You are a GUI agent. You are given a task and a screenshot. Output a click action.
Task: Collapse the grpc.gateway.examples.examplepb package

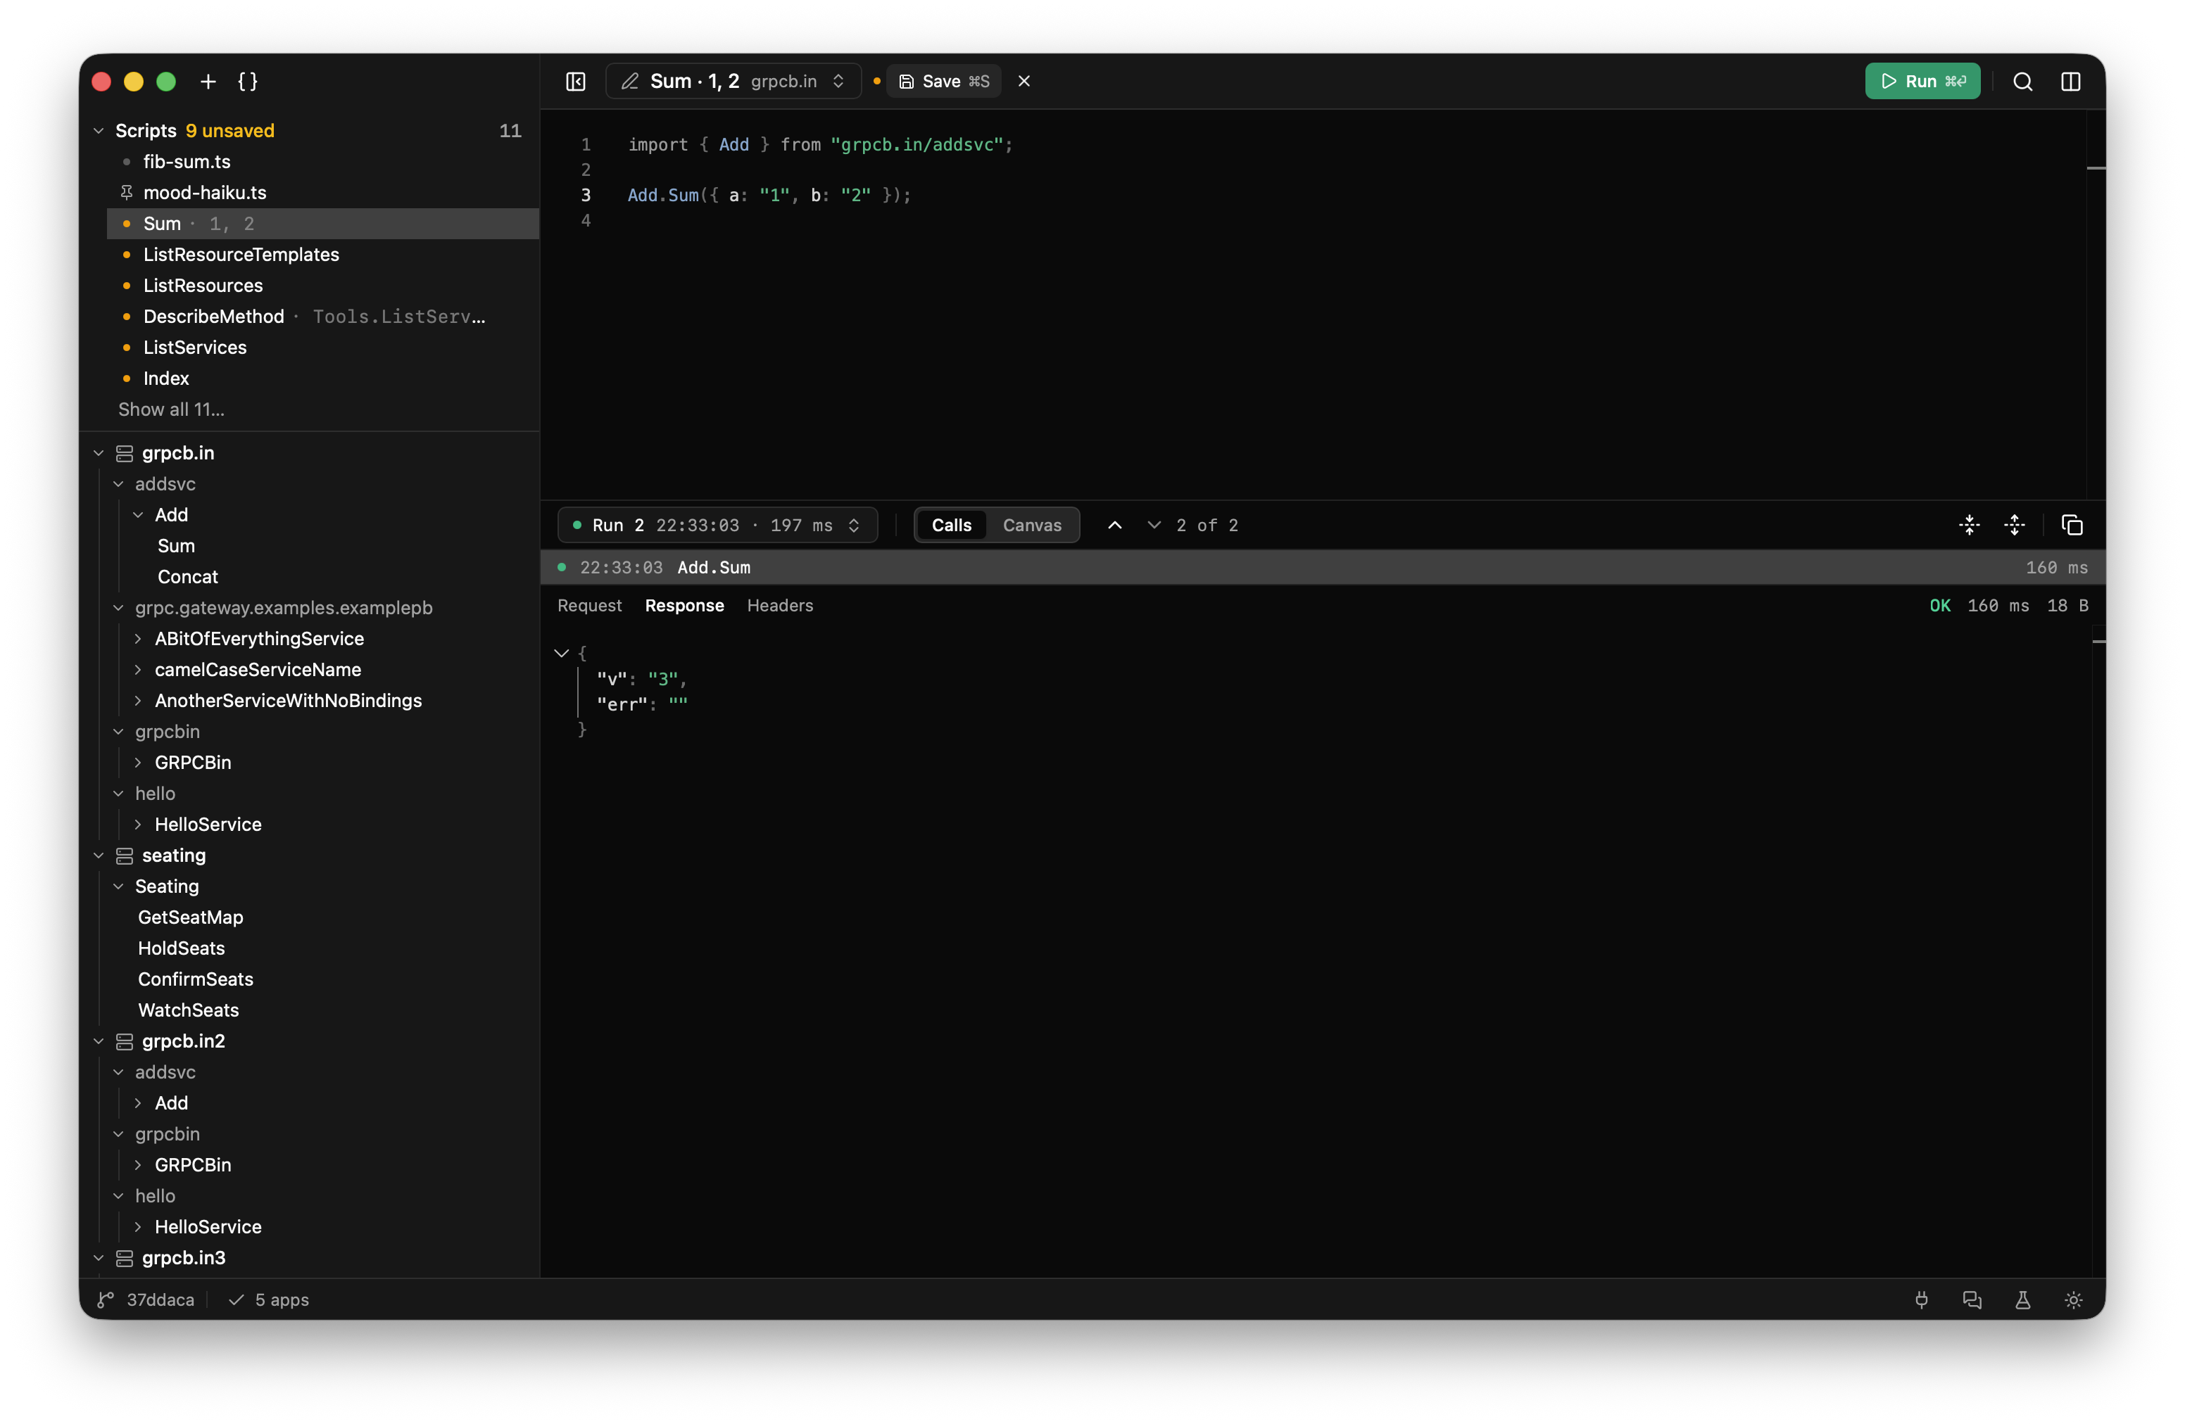(x=118, y=609)
